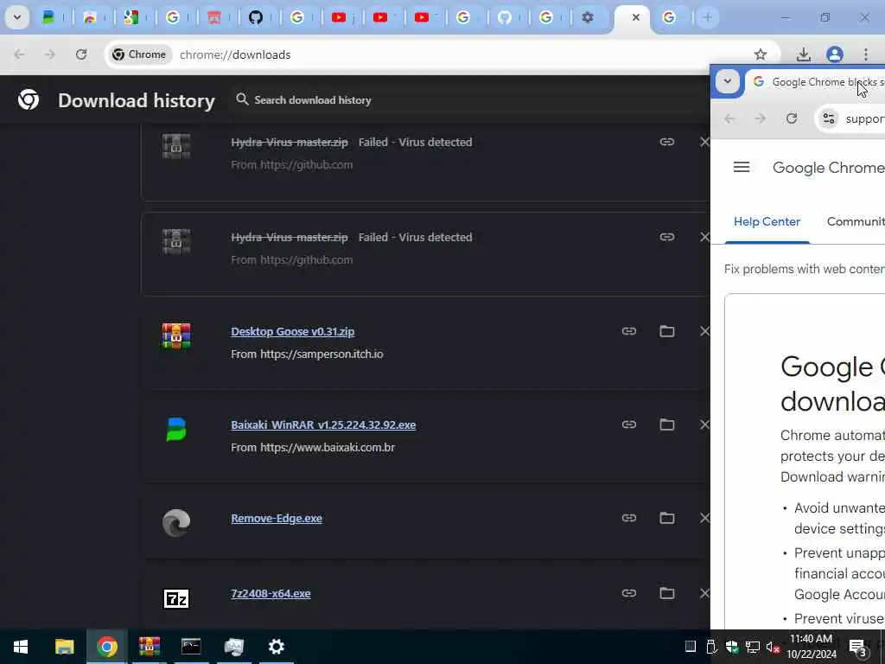Switch to the Community tab
The width and height of the screenshot is (885, 664).
pos(856,222)
